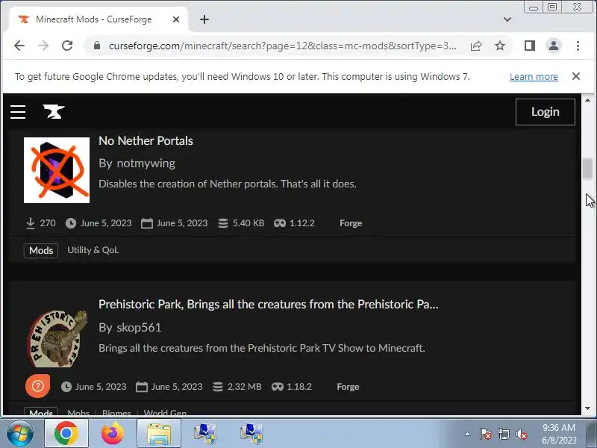Click the No Nether Portals description text
This screenshot has height=448, width=597.
click(228, 184)
